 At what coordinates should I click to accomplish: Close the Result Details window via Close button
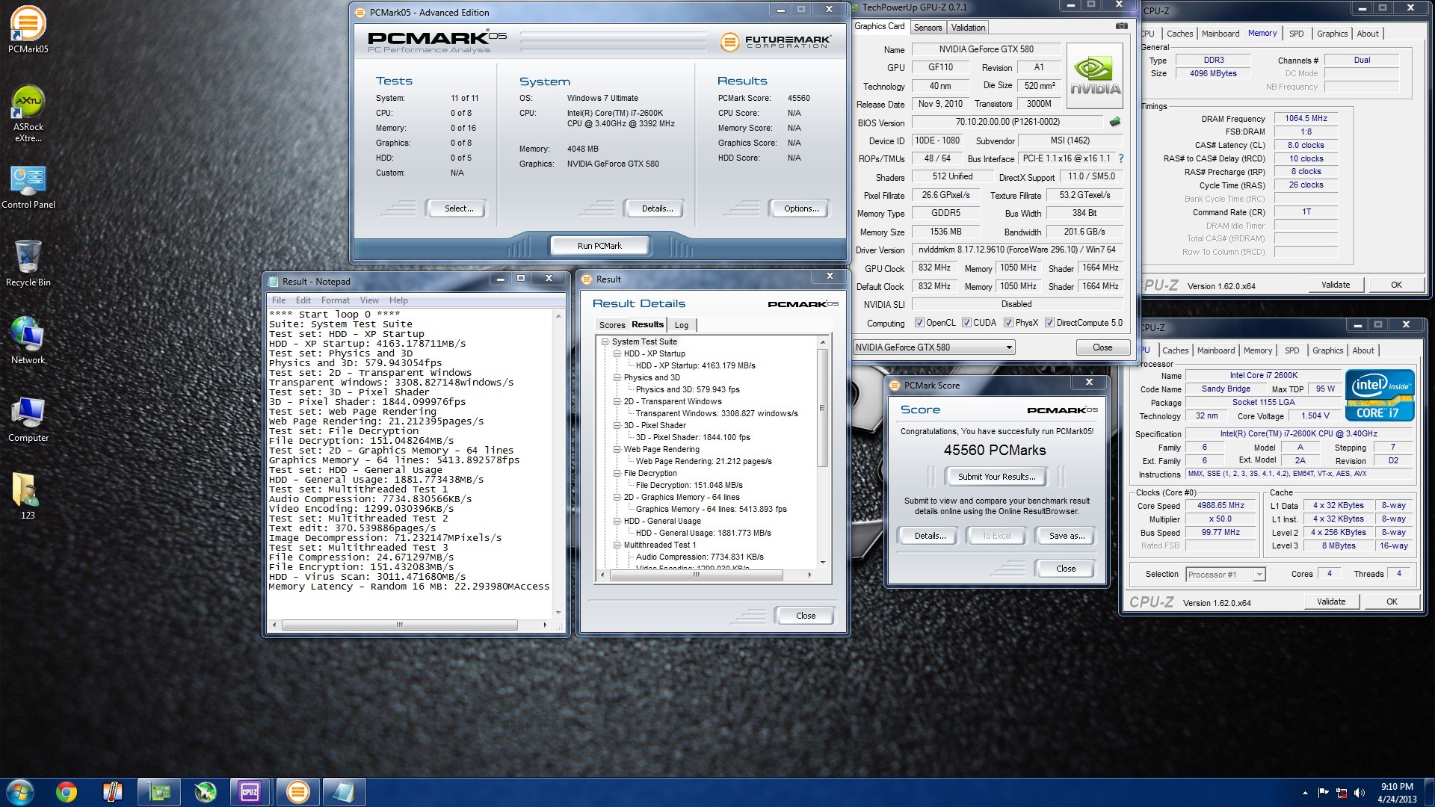tap(806, 616)
